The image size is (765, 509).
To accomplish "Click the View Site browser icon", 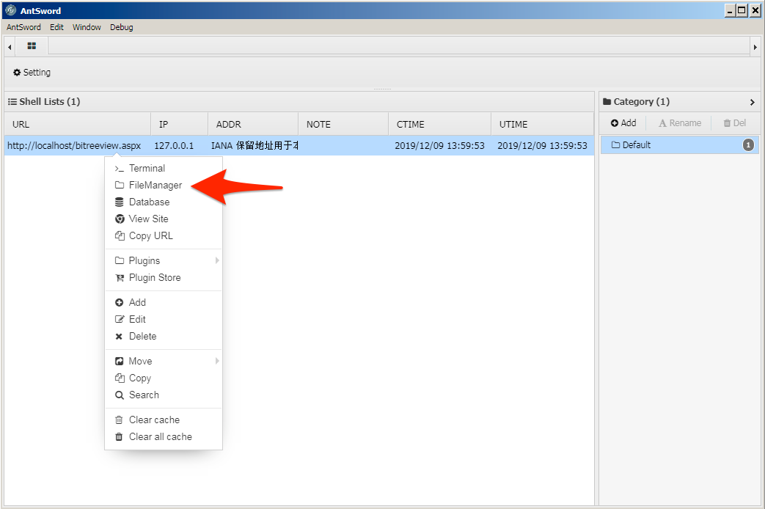I will (x=119, y=219).
